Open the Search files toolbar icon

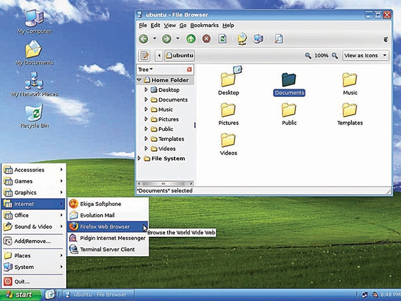[279, 39]
